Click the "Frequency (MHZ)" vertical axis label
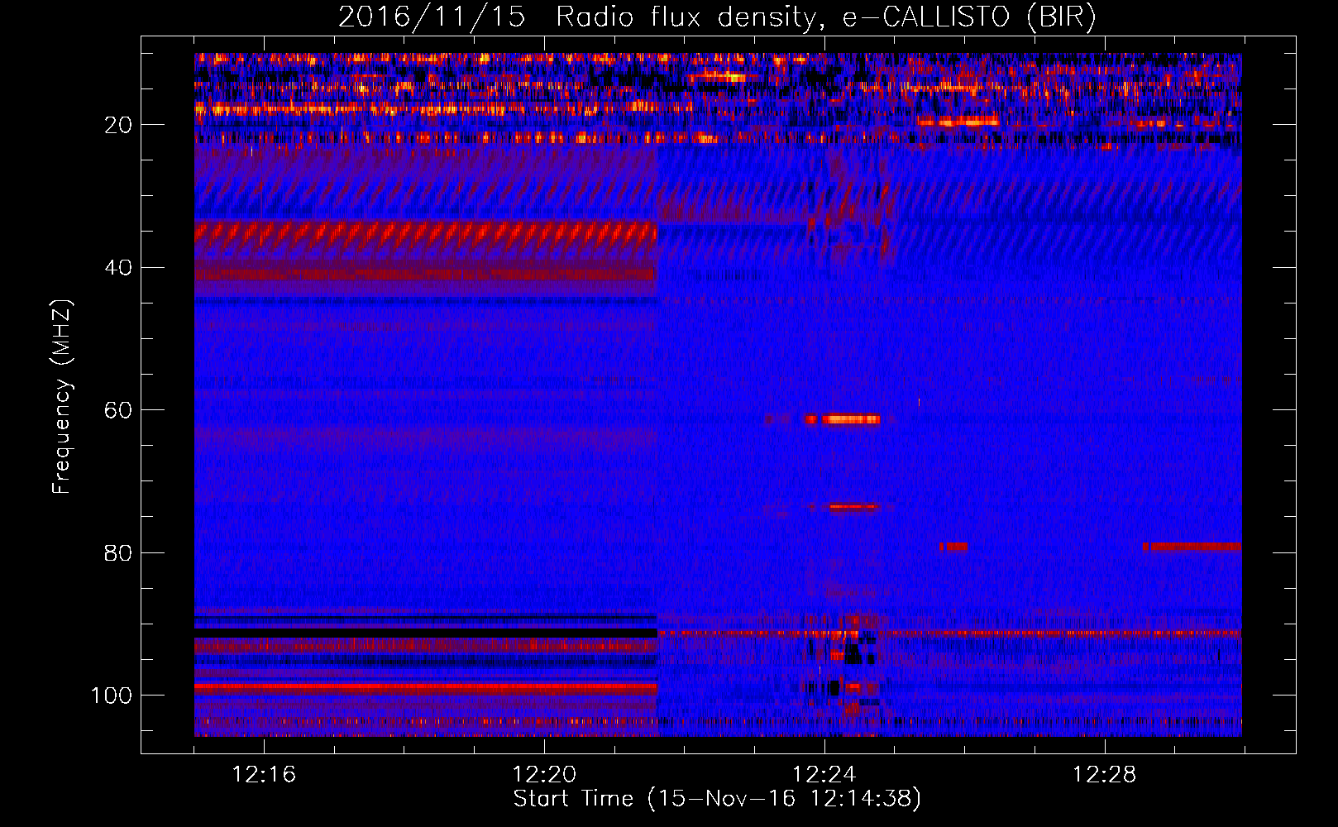The height and width of the screenshot is (827, 1338). pos(62,396)
